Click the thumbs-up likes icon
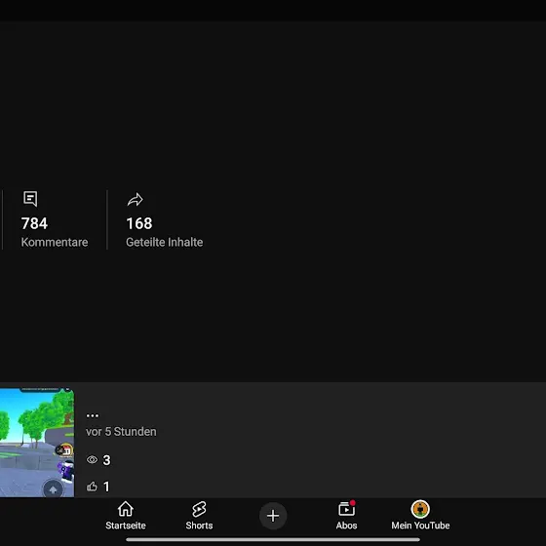Screen dimensions: 546x546 [92, 487]
